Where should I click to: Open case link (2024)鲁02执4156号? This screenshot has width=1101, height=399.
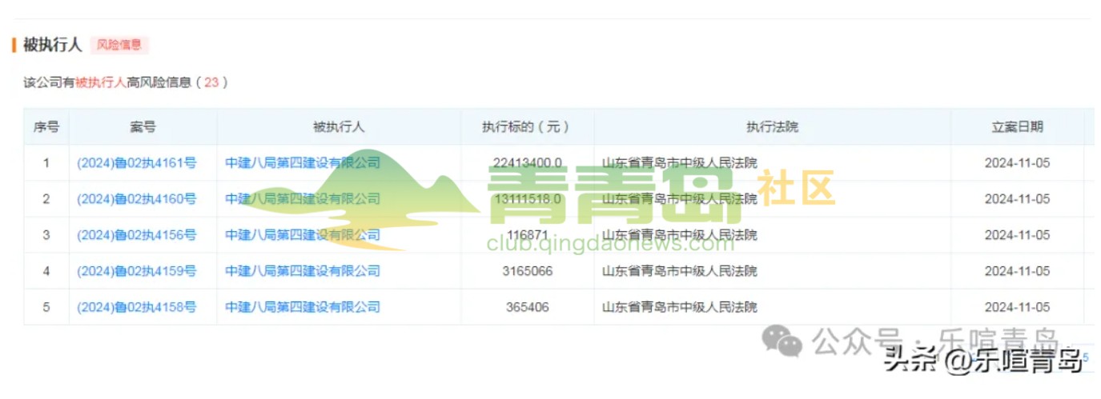coord(137,235)
